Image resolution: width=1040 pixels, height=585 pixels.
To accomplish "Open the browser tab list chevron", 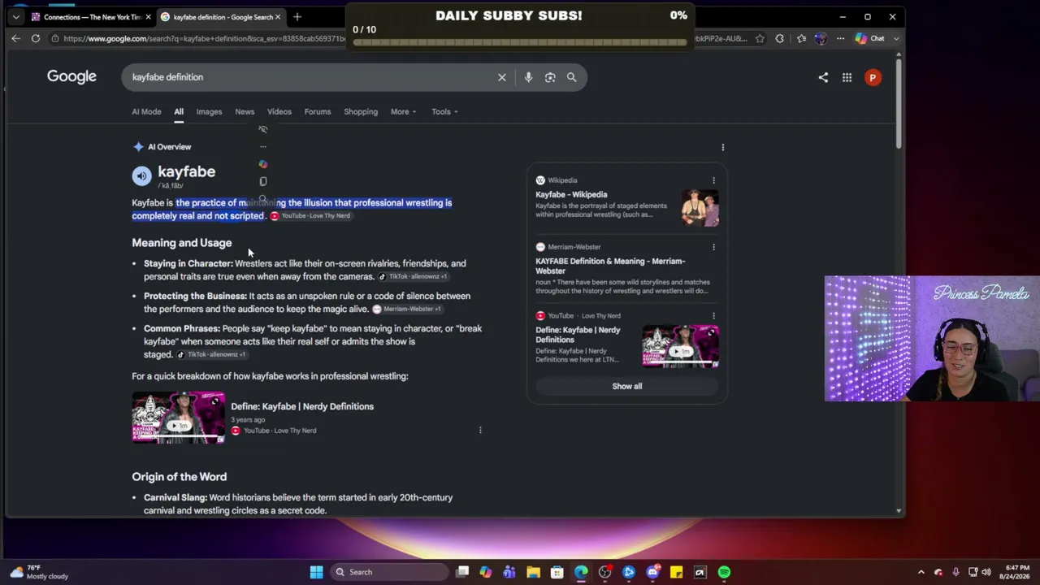I will click(x=15, y=16).
